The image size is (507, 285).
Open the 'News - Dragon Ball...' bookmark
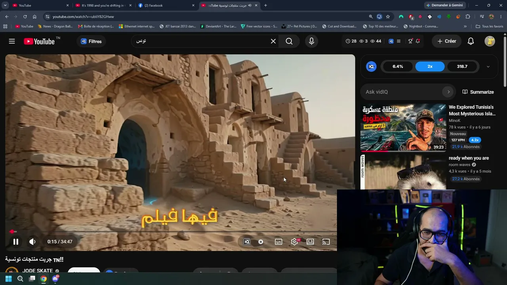coord(55,27)
